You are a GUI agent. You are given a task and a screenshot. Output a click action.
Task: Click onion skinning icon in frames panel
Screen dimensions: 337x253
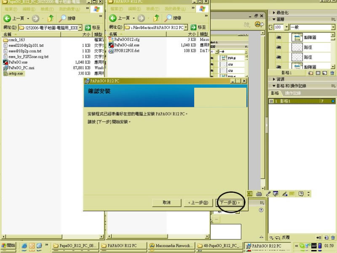pyautogui.click(x=271, y=238)
